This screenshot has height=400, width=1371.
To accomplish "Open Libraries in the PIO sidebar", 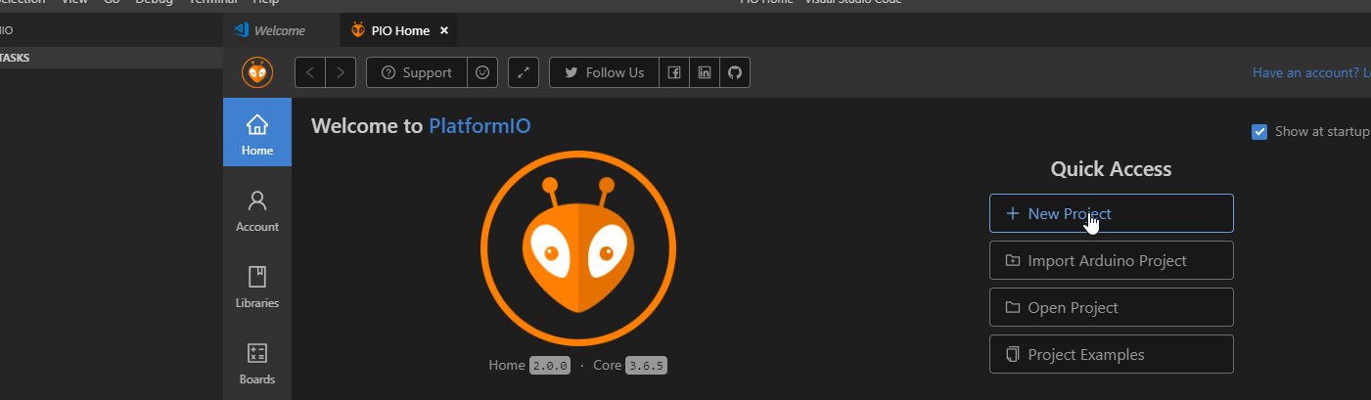I will pyautogui.click(x=257, y=286).
